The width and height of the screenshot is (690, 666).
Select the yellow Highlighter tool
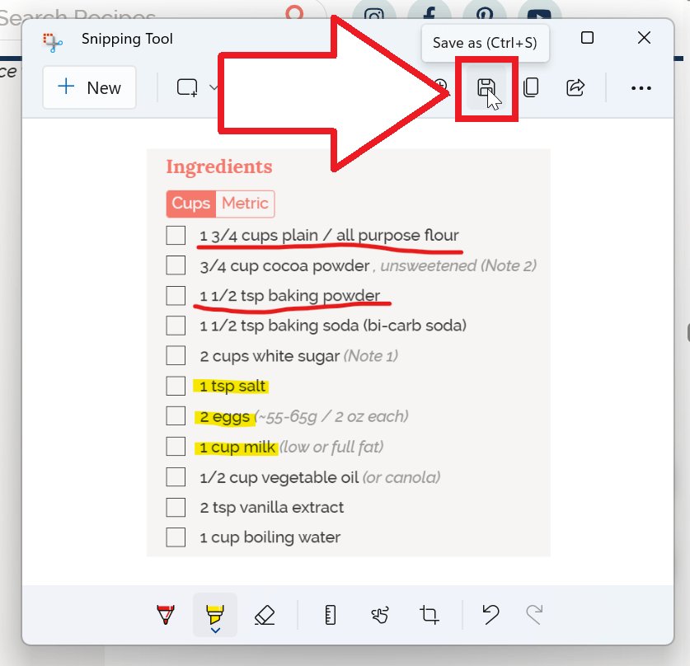point(214,615)
